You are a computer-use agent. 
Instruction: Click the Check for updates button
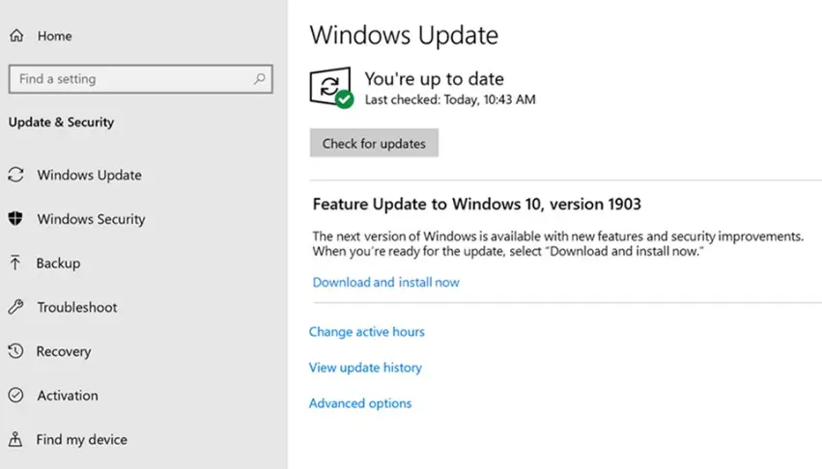(374, 143)
